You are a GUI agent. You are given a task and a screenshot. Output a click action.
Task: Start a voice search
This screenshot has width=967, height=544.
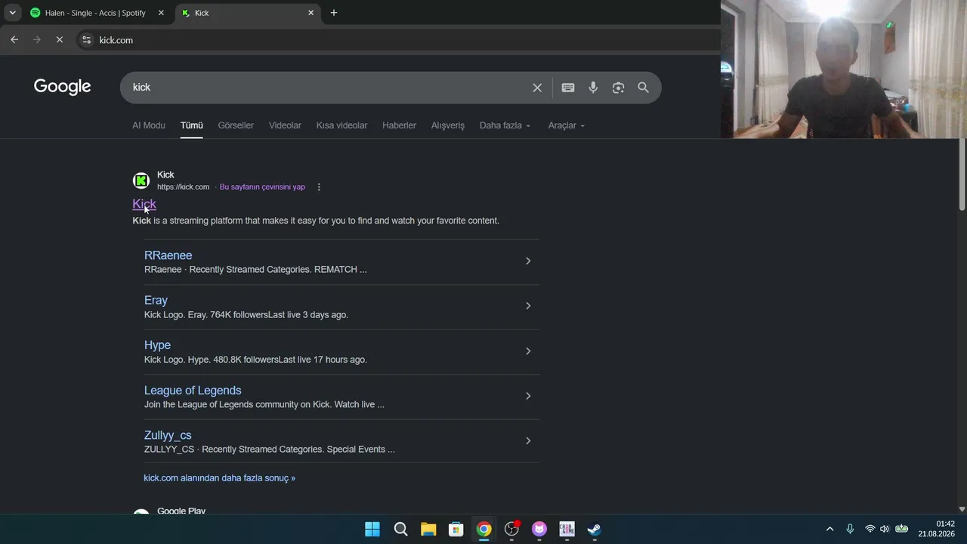pos(593,88)
